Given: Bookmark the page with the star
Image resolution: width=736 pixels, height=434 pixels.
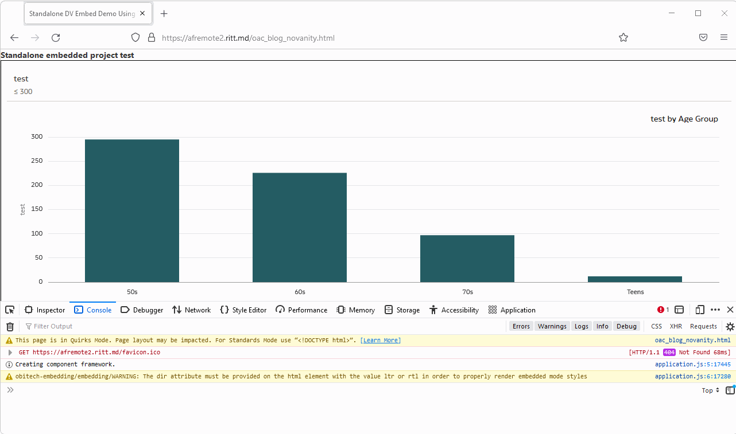Looking at the screenshot, I should 623,37.
